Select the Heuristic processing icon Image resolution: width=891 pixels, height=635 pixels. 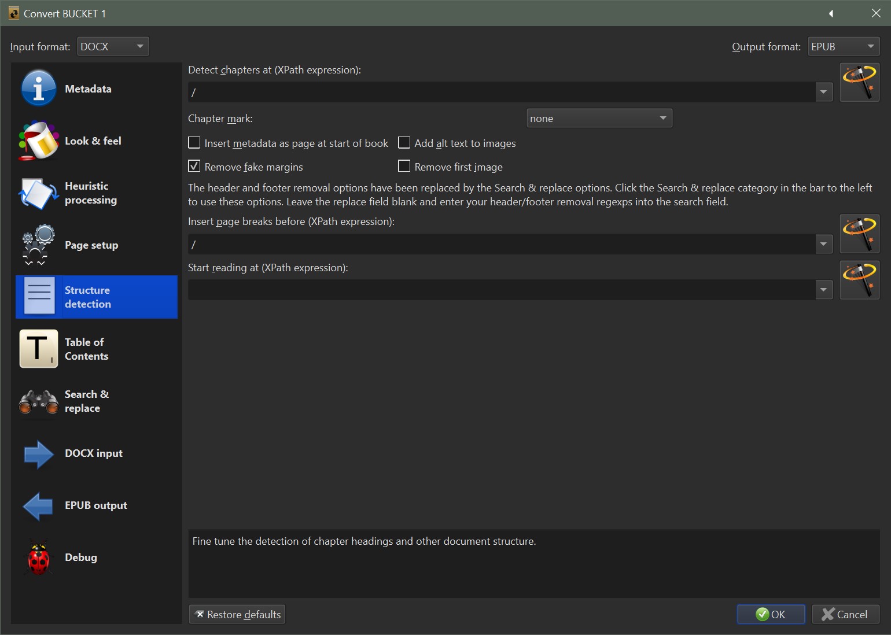38,193
